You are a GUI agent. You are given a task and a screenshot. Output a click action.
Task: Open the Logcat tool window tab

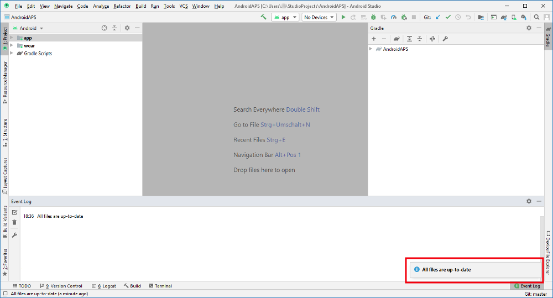(x=104, y=286)
